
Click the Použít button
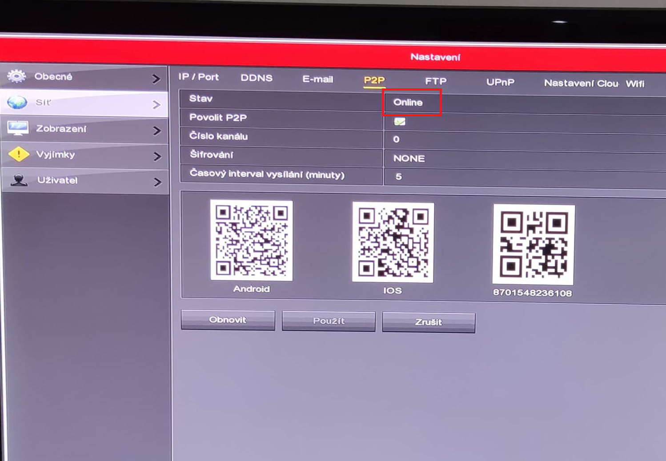click(x=329, y=321)
